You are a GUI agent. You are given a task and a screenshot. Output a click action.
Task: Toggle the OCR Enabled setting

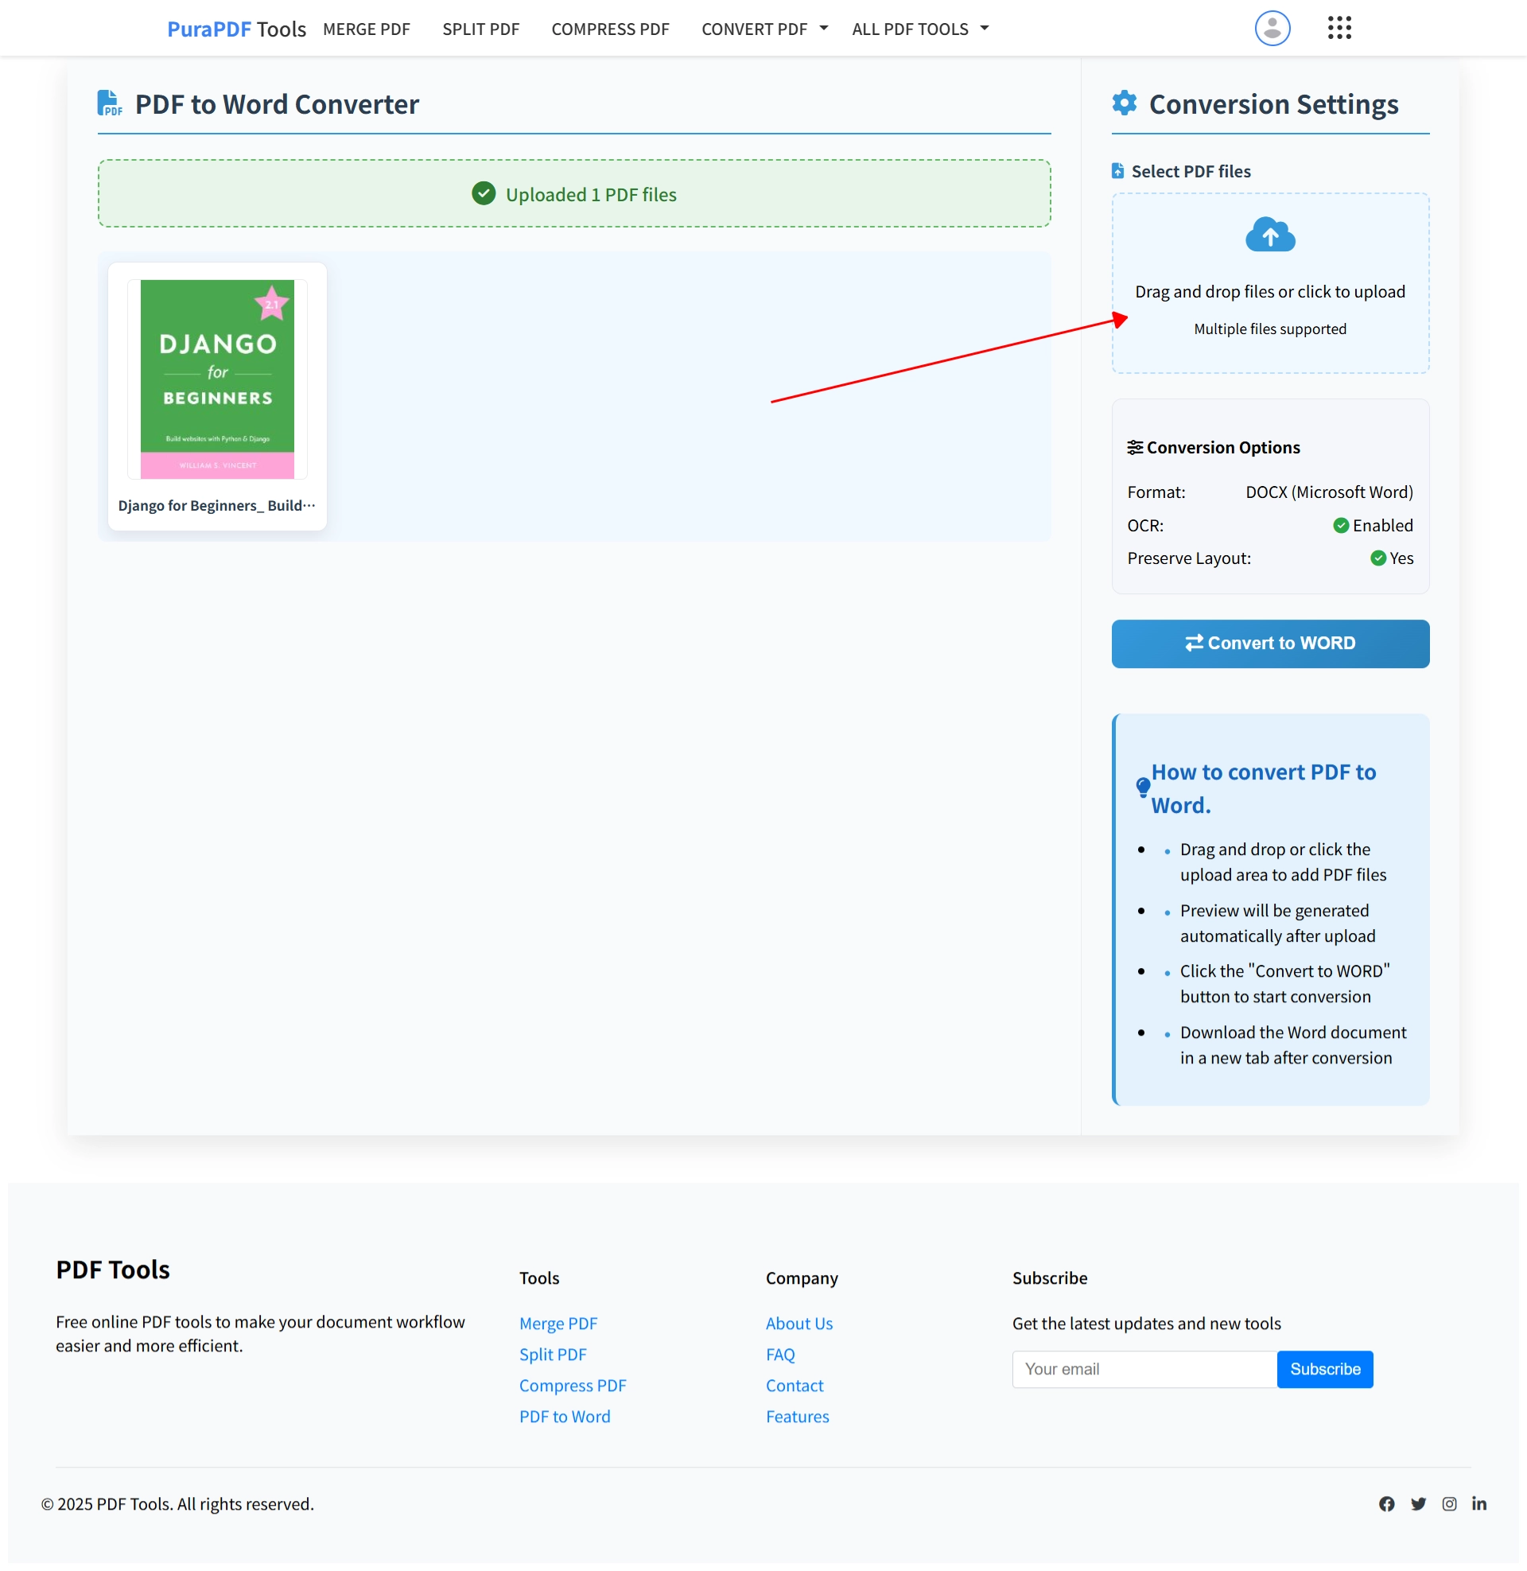point(1341,525)
